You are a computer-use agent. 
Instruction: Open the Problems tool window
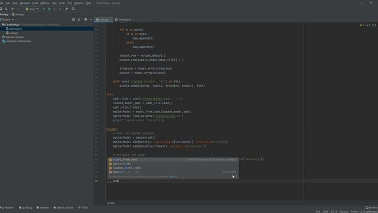[8, 208]
